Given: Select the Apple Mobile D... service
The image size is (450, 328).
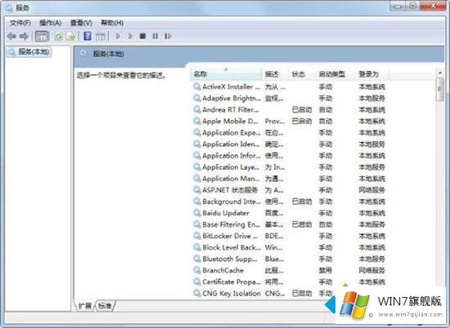Looking at the screenshot, I should click(290, 121).
